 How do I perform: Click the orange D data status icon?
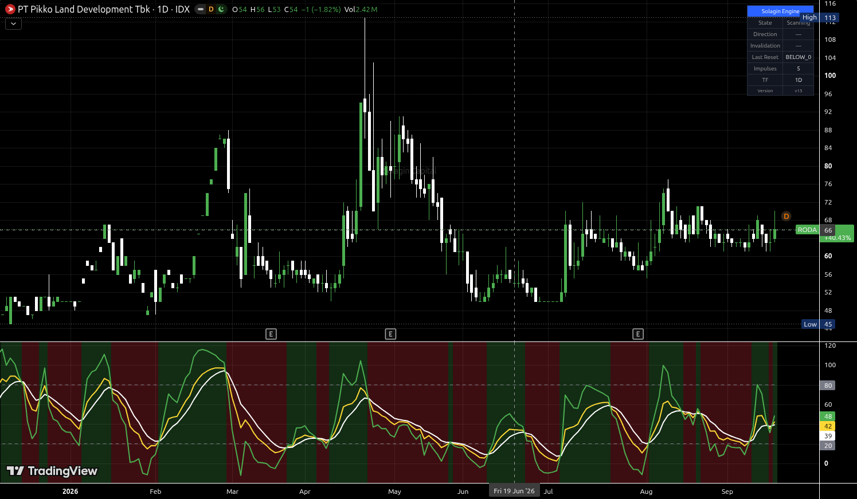click(x=210, y=9)
